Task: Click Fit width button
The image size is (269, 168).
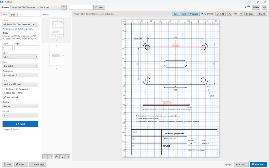Action: [261, 14]
